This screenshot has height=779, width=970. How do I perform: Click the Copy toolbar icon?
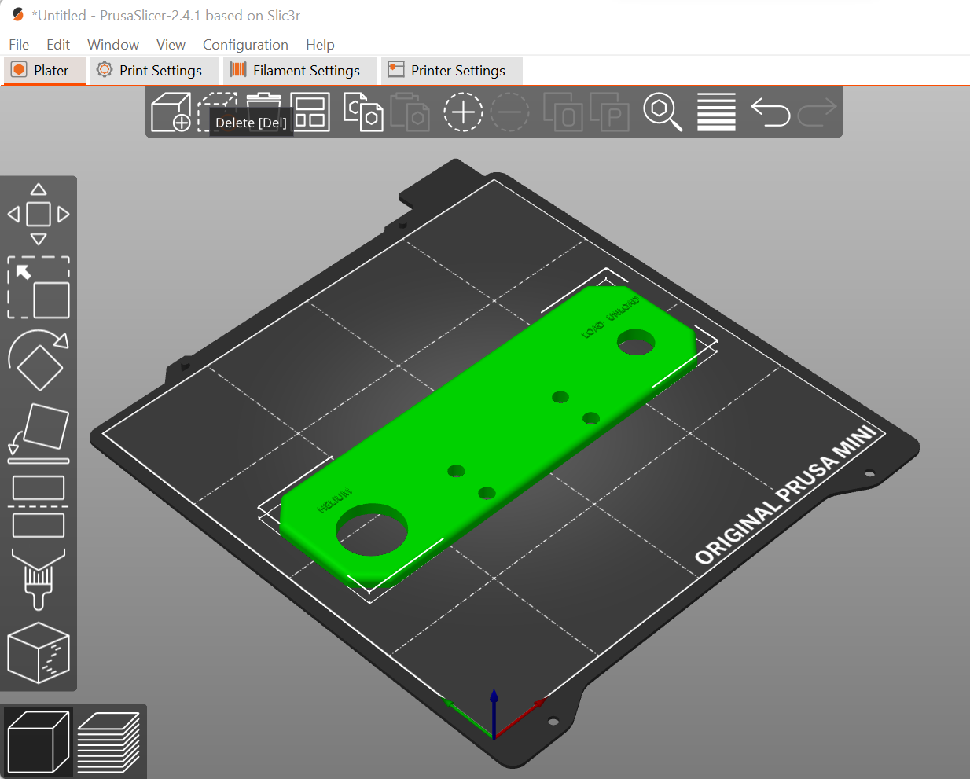(x=363, y=112)
